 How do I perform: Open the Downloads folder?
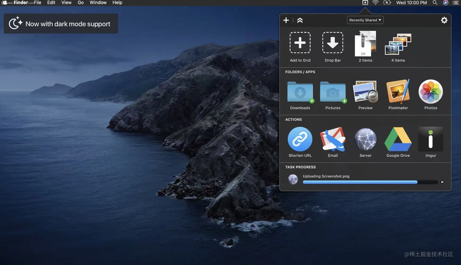click(300, 92)
